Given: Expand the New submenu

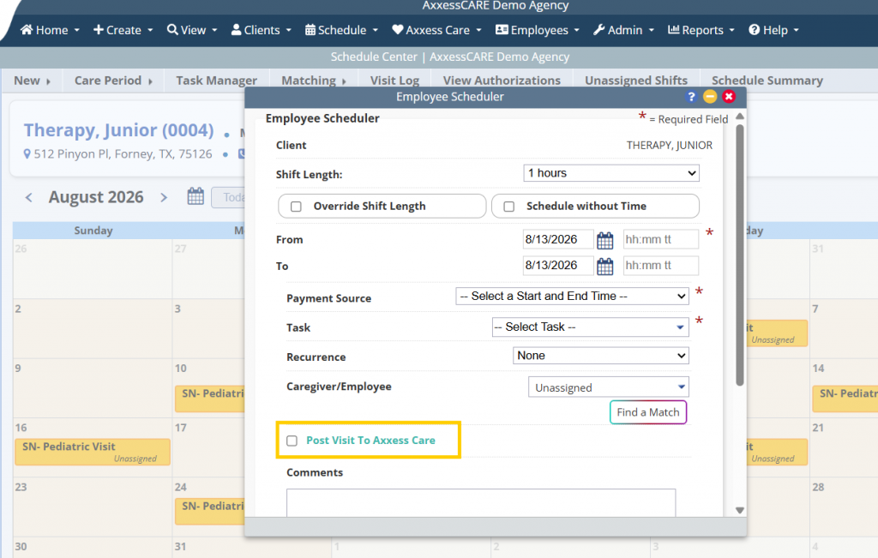Looking at the screenshot, I should [32, 81].
